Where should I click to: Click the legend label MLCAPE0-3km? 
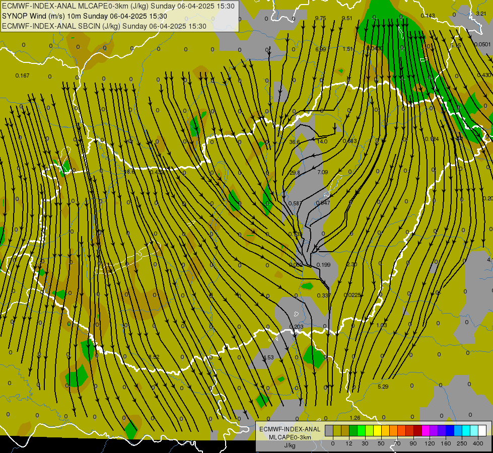[290, 437]
